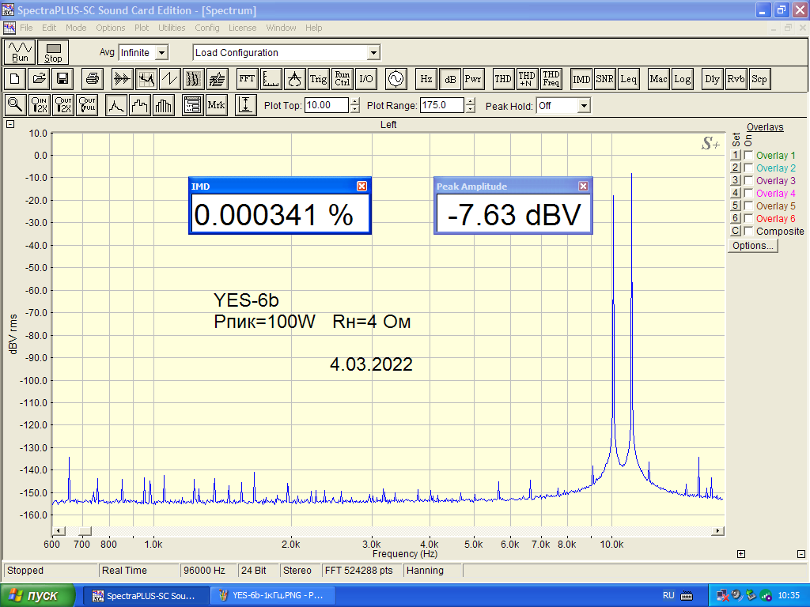Click the horizontal frequency scrollbar thumb
The image size is (810, 607).
85,531
